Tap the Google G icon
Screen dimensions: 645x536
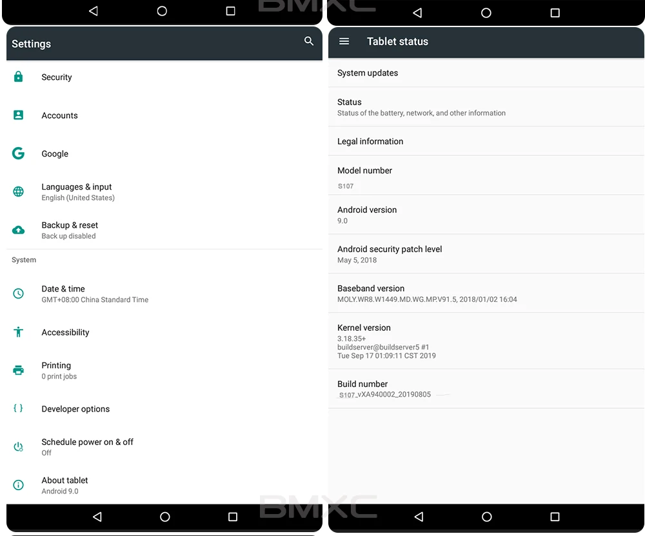(x=18, y=153)
